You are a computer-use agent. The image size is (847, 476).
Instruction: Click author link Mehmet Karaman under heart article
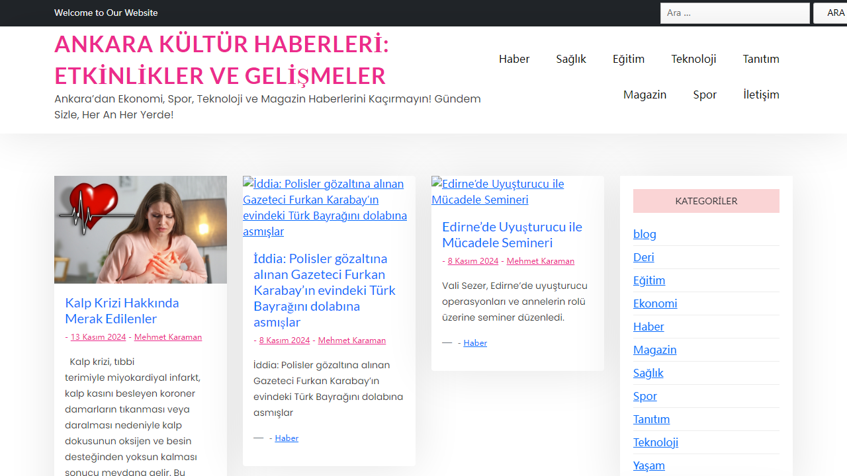point(167,337)
